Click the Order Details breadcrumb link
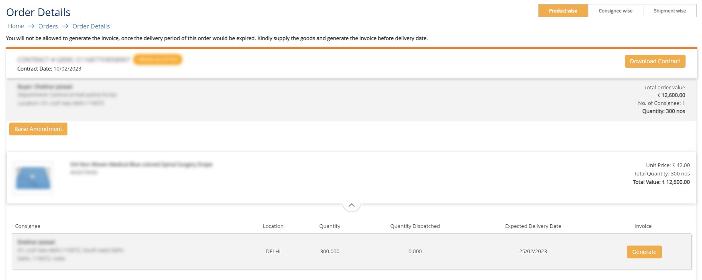The width and height of the screenshot is (702, 280). point(91,26)
